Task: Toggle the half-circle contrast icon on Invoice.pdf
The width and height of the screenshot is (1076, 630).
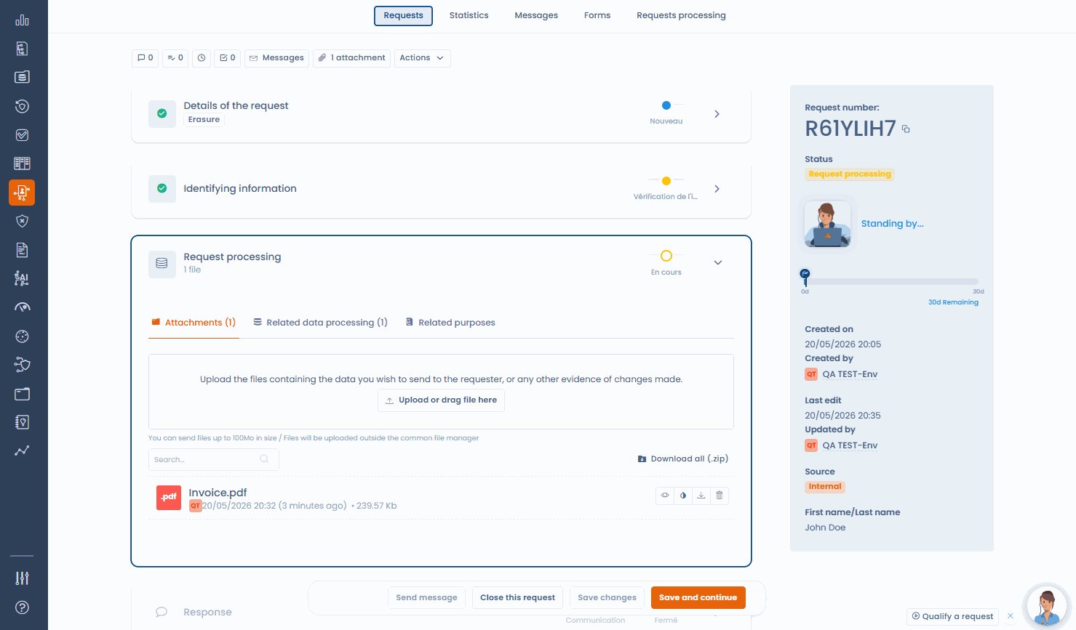Action: 683,496
